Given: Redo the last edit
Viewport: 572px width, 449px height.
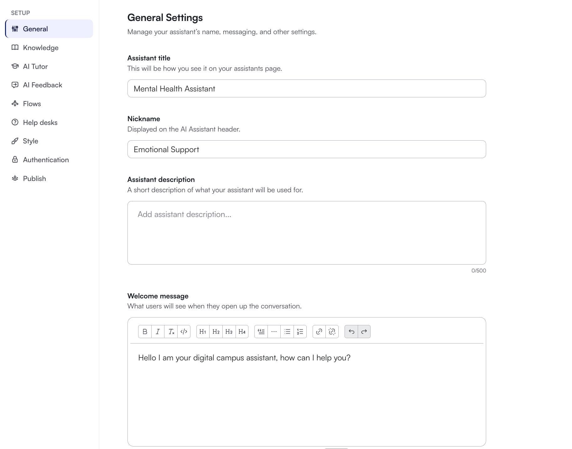Looking at the screenshot, I should tap(364, 332).
